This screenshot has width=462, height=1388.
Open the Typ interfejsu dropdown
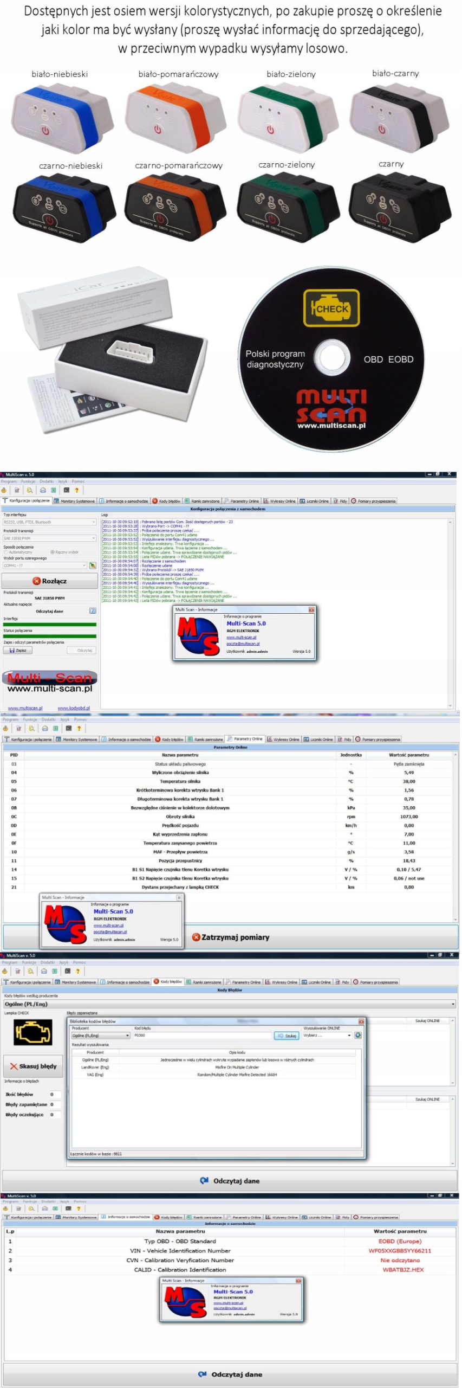point(49,522)
